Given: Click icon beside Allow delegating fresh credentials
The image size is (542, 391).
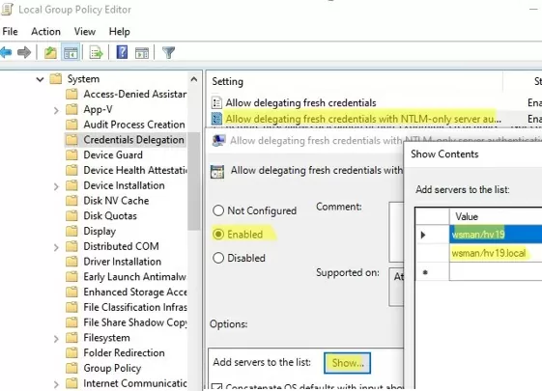Looking at the screenshot, I should click(x=216, y=102).
